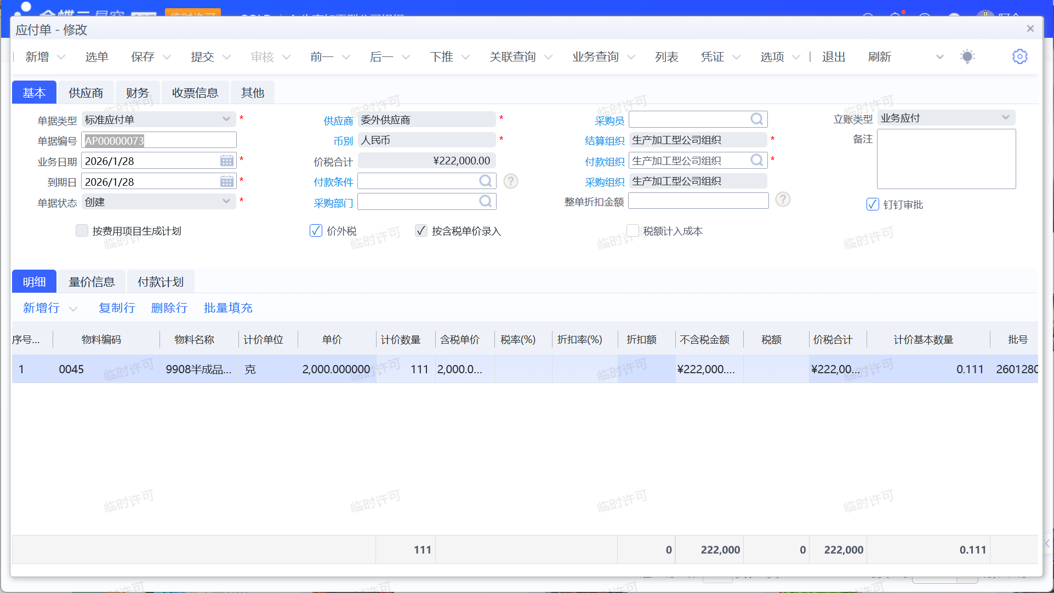The image size is (1054, 593).
Task: Click the 备注 text area
Action: click(x=946, y=159)
